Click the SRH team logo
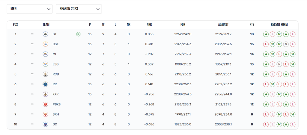This screenshot has height=135, width=307. pos(45,114)
